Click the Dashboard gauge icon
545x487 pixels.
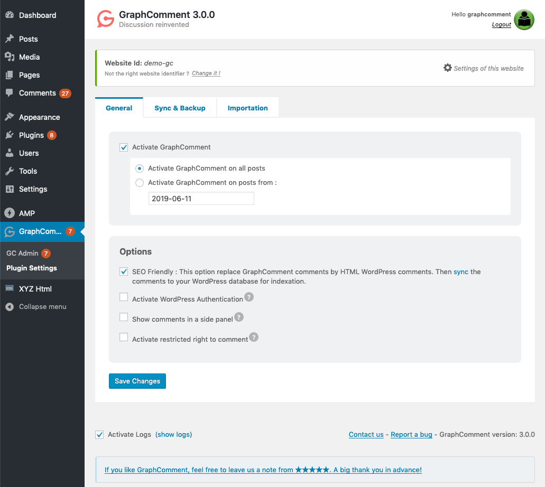click(x=10, y=15)
